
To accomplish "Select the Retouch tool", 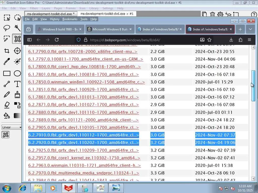I will coord(17,61).
